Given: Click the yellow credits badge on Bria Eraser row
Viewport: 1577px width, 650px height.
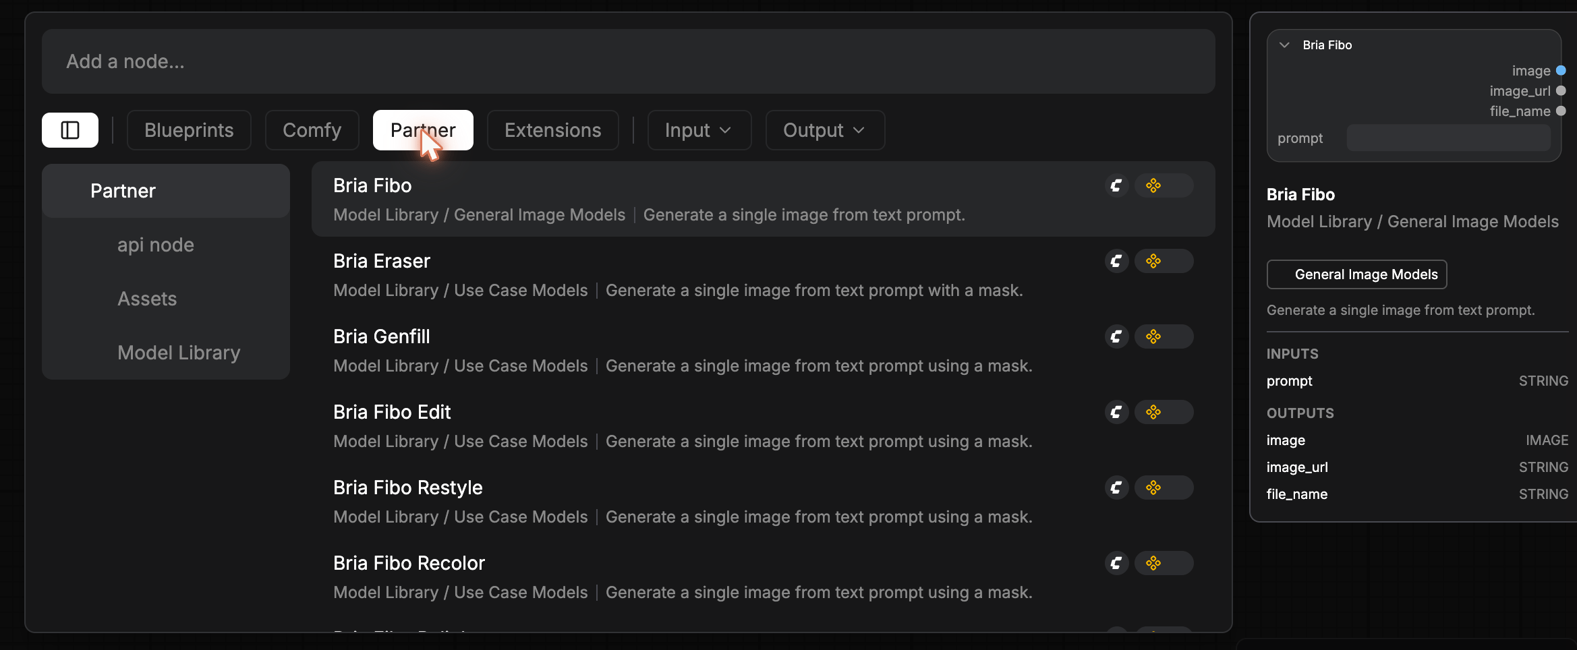Looking at the screenshot, I should [x=1164, y=261].
